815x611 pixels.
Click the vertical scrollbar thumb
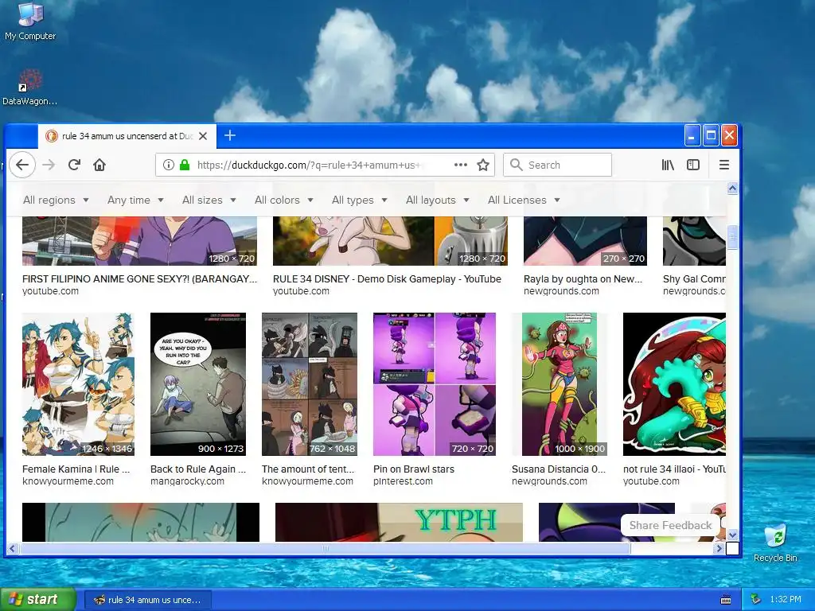[732, 238]
